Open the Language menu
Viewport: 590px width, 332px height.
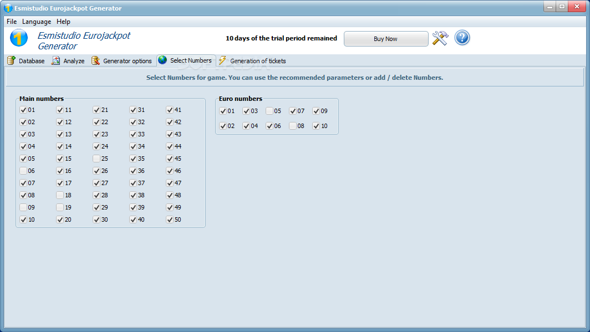[37, 22]
